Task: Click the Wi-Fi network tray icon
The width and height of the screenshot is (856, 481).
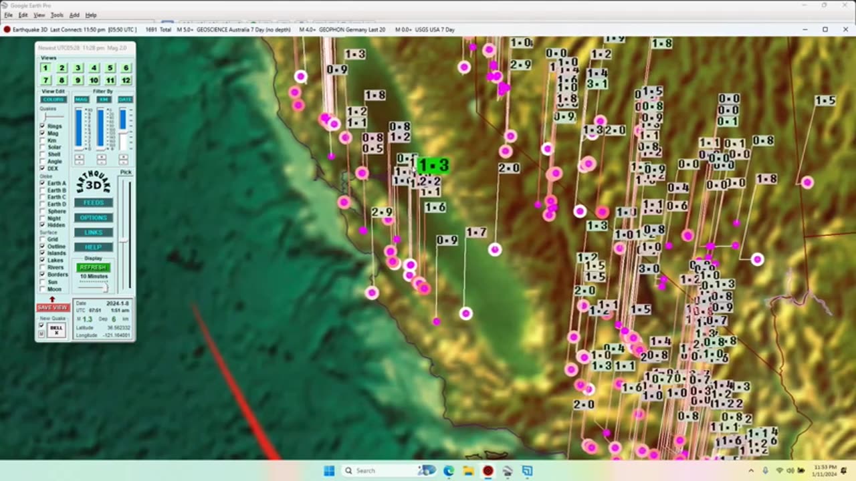Action: (780, 470)
